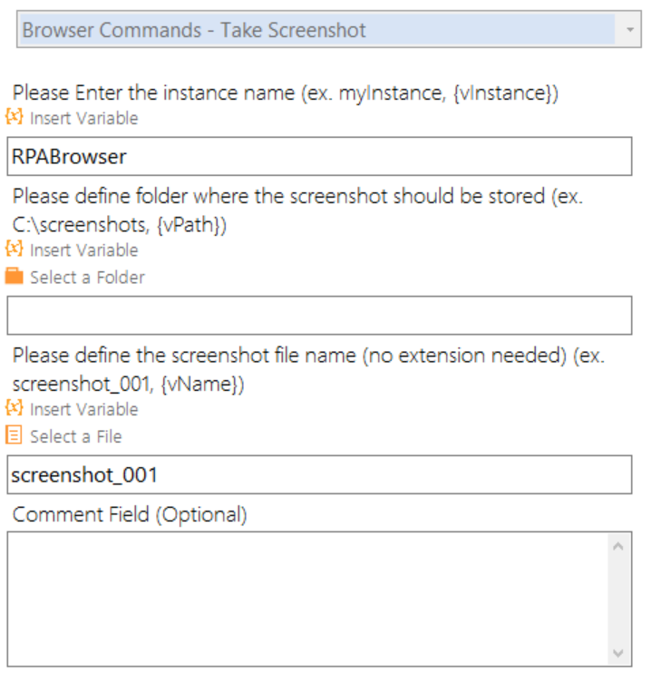
Task: Click Insert Variable link for instance name
Action: coord(84,118)
